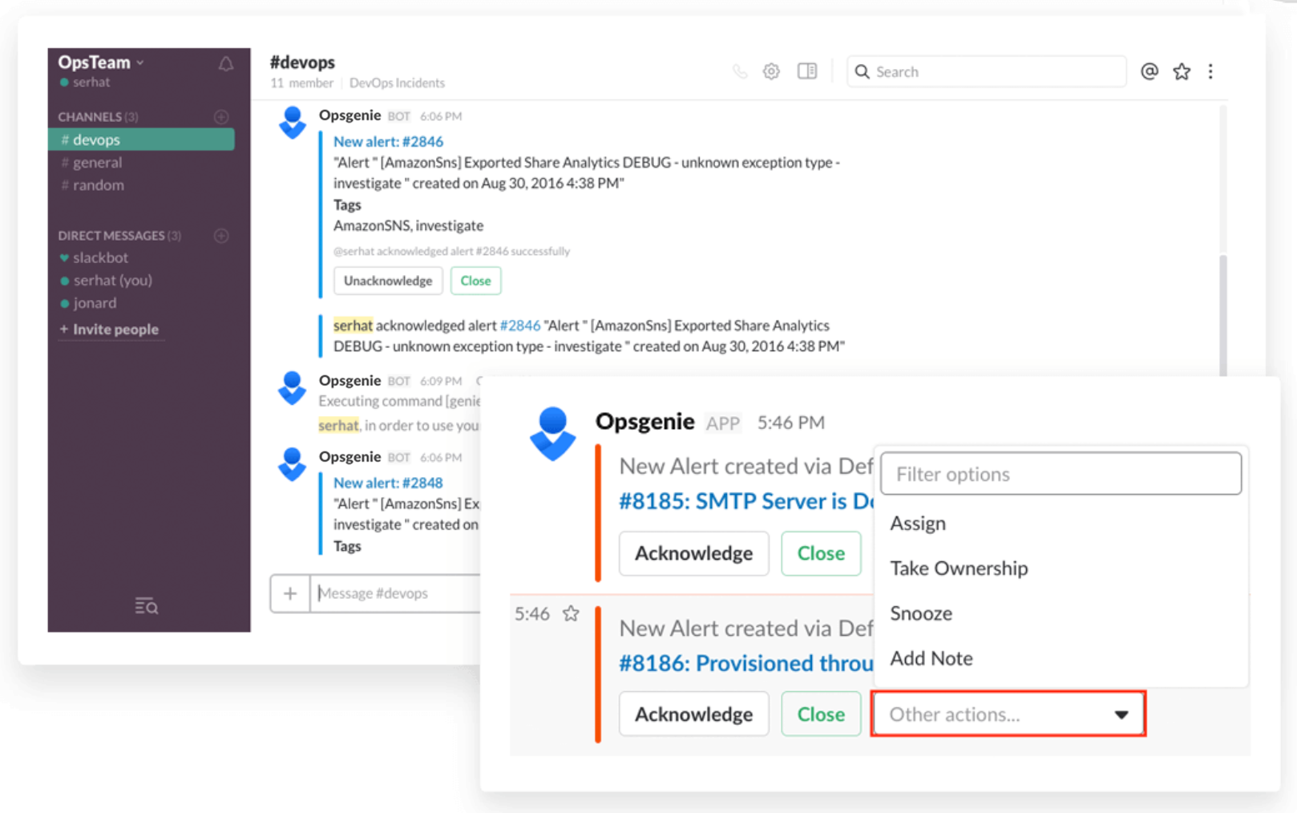
Task: Star the 5:46 Opsgenie alert message
Action: click(571, 613)
